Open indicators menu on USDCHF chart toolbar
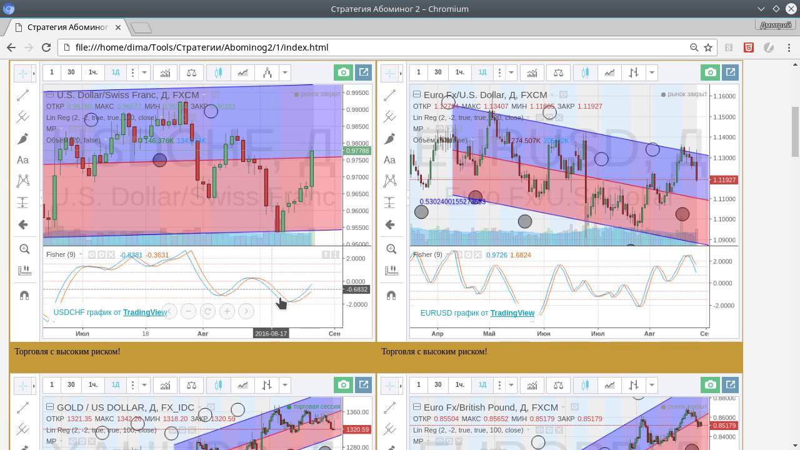800x450 pixels. point(165,72)
